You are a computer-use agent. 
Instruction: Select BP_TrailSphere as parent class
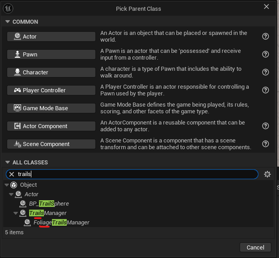49,203
